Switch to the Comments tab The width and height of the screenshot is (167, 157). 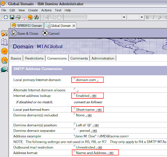pos(79,58)
